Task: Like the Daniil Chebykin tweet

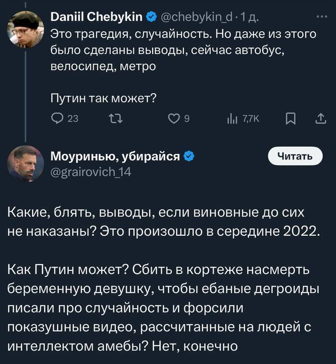Action: point(174,119)
